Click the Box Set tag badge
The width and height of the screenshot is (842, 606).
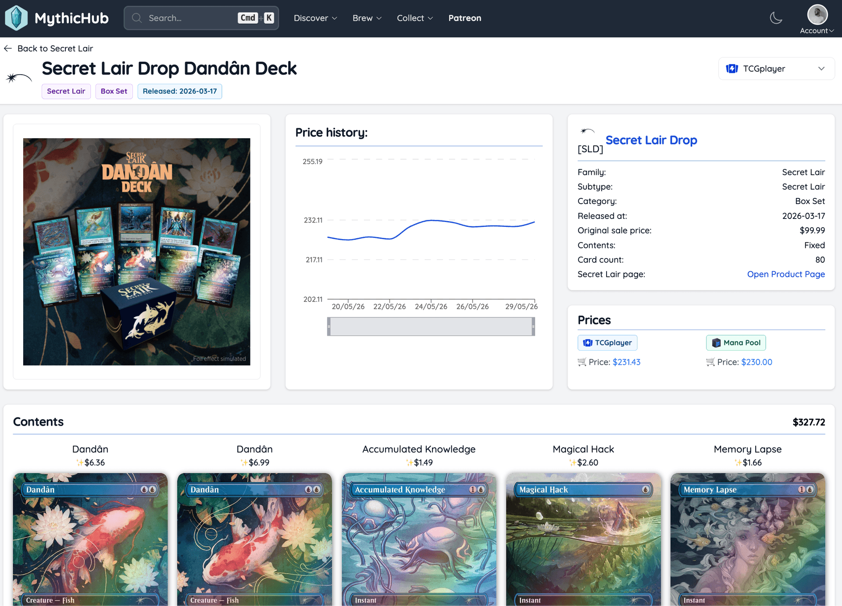click(114, 91)
